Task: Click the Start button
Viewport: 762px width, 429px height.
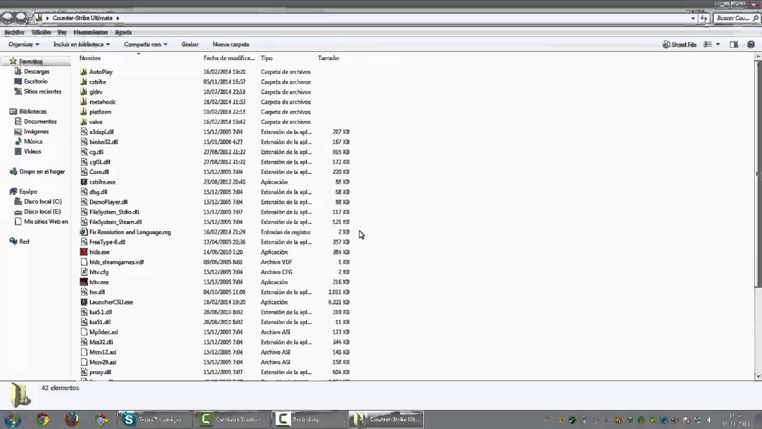Action: 13,419
